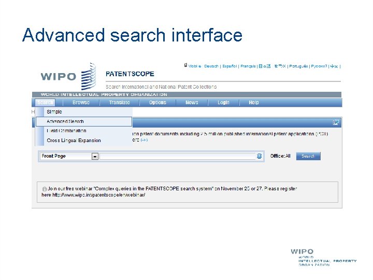Click the blue Search button

308,156
